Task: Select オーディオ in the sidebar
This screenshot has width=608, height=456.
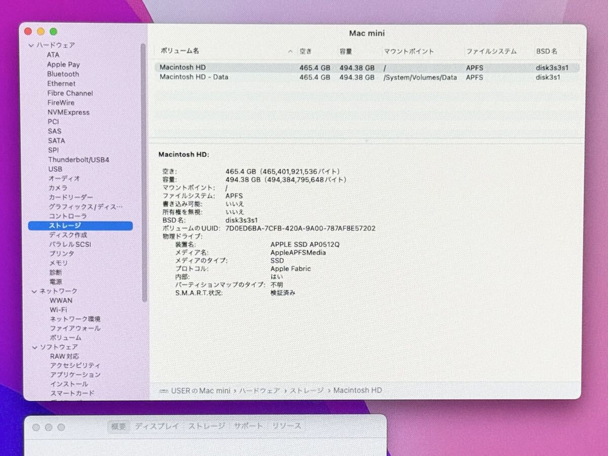Action: (64, 178)
